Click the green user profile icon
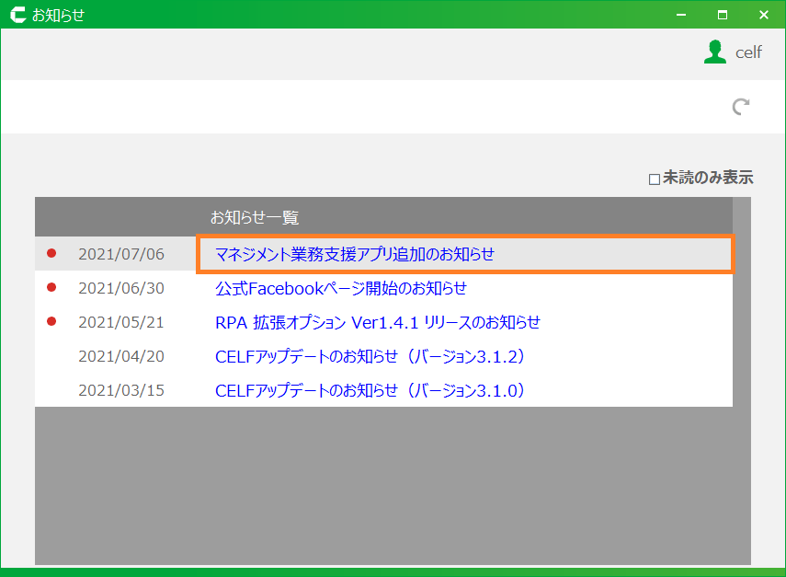Screen dimensions: 786x577 coord(714,52)
